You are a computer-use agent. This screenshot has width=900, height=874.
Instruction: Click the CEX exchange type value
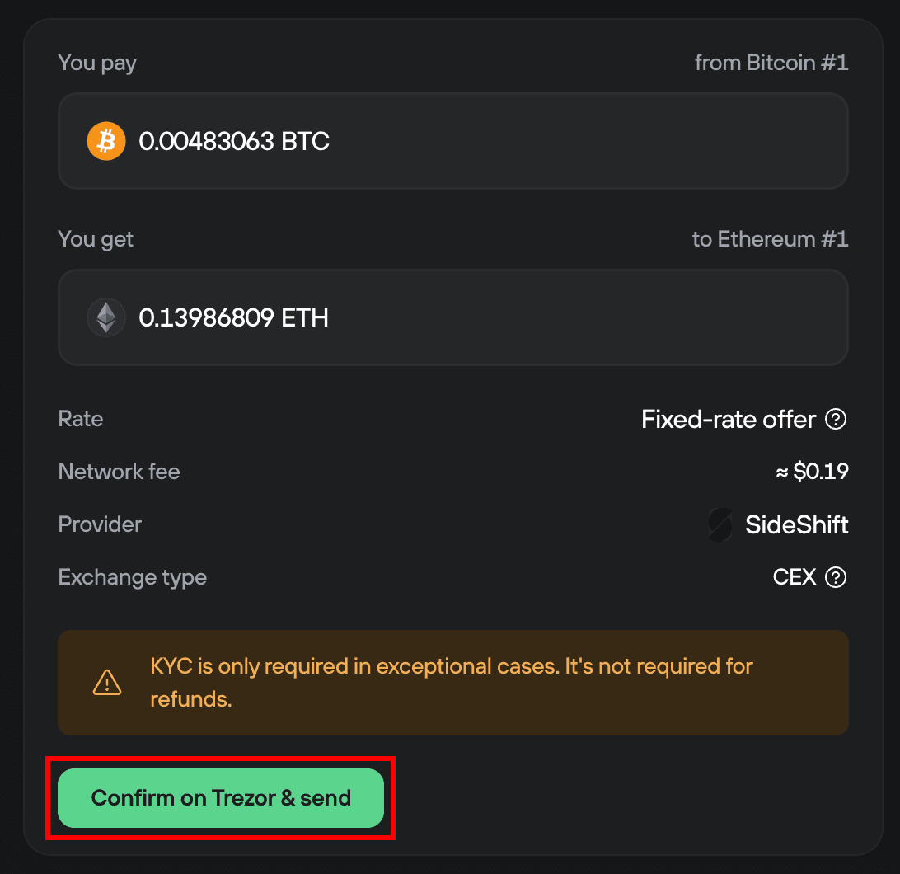794,577
